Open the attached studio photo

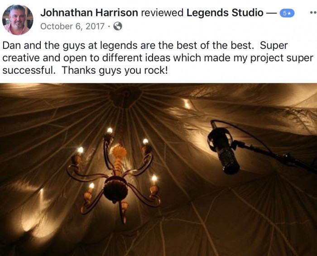click(x=158, y=170)
